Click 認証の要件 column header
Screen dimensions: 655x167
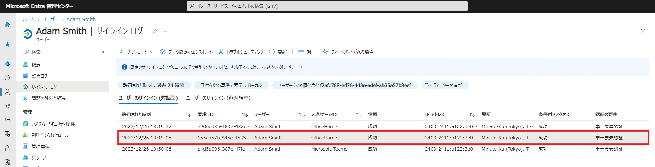606,115
